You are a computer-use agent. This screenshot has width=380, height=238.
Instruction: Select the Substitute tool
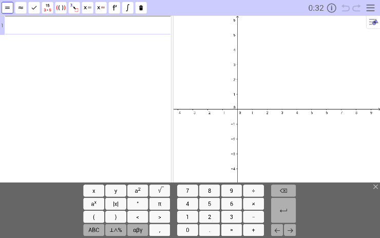coord(74,8)
